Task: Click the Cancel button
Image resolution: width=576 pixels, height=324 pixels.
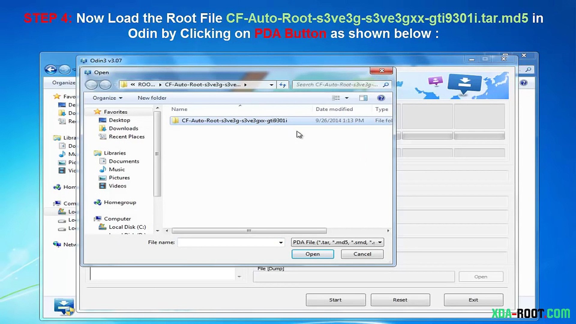Action: click(x=362, y=254)
